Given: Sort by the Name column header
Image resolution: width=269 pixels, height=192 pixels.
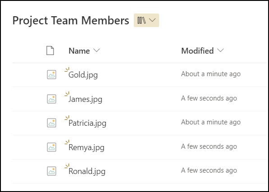Looking at the screenshot, I should (79, 51).
